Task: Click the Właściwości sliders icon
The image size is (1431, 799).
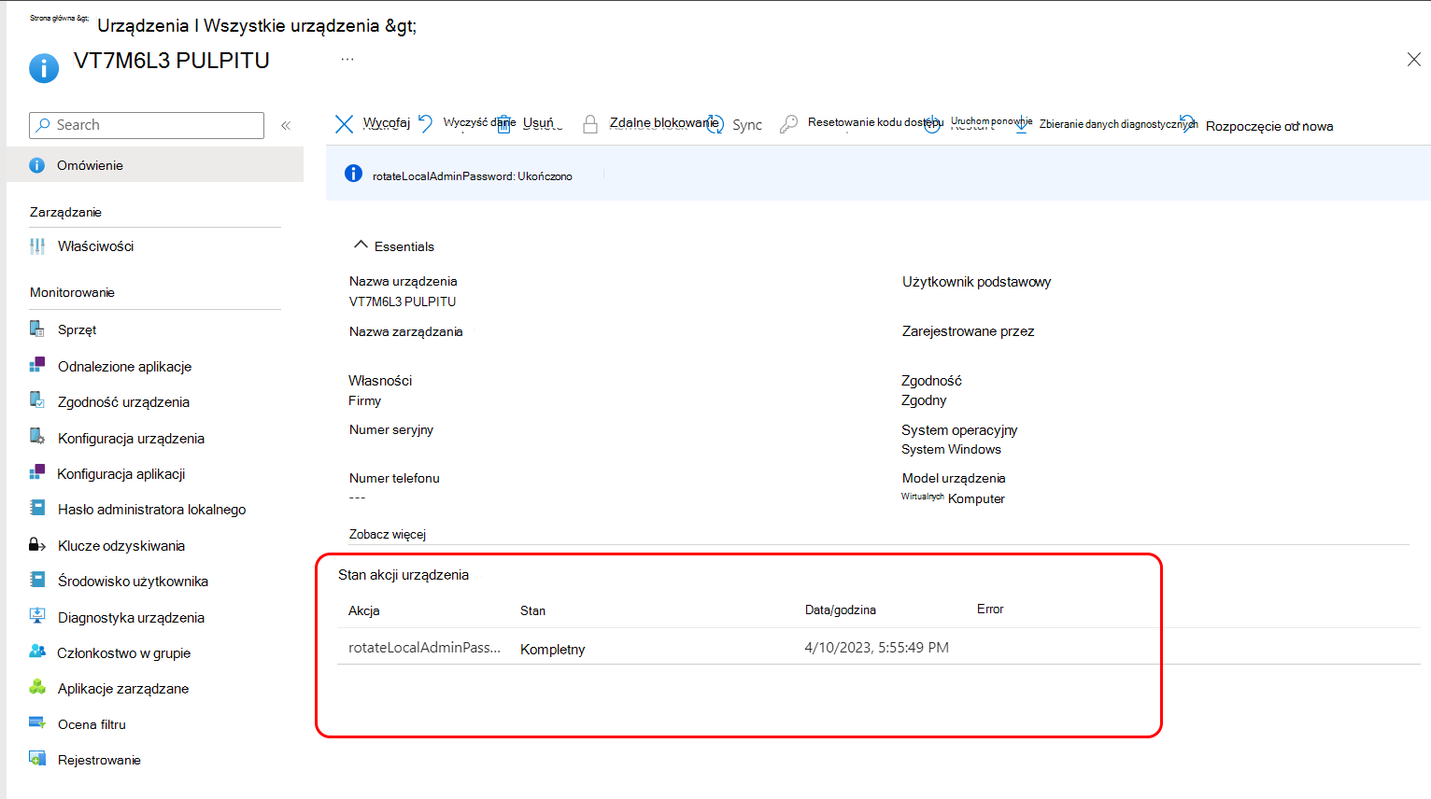Action: point(37,246)
